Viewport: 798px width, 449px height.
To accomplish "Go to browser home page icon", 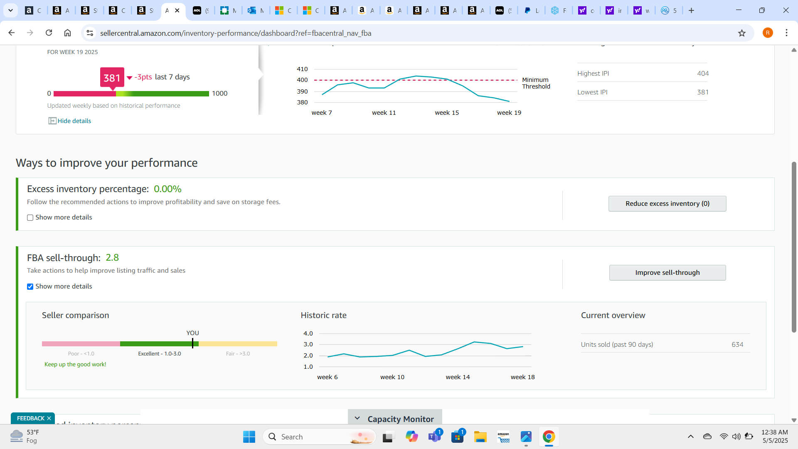I will click(67, 33).
